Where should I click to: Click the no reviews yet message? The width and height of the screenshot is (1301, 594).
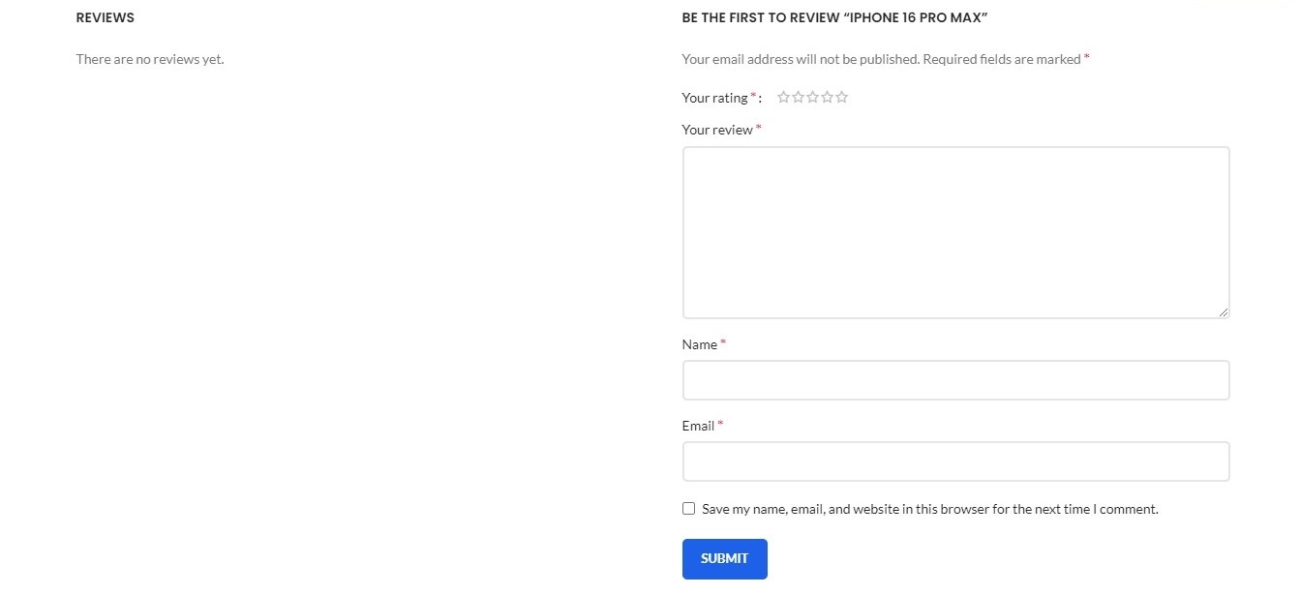[149, 59]
